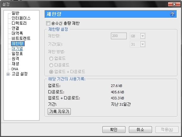Select the 업로드 limit method radio button

pos(51,59)
